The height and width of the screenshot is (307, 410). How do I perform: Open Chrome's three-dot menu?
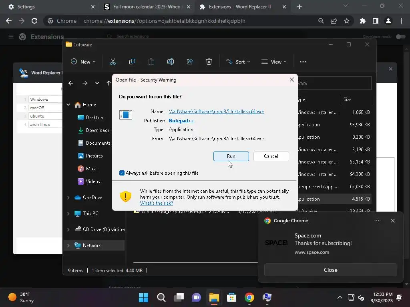[401, 21]
